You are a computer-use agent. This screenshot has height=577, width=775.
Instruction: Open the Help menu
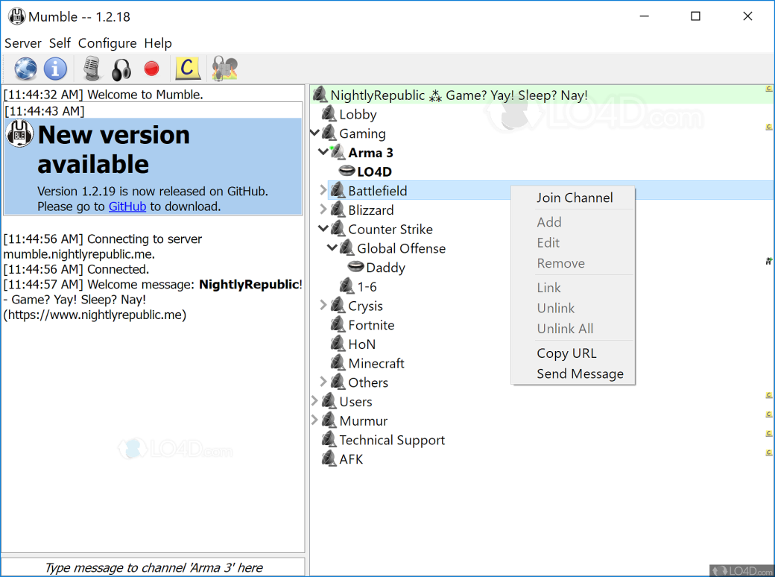tap(158, 43)
